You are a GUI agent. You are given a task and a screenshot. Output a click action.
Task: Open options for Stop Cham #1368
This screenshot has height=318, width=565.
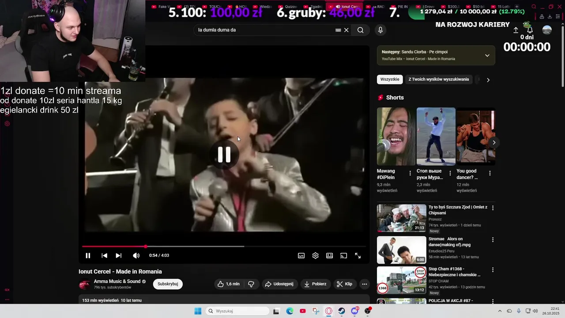click(493, 270)
